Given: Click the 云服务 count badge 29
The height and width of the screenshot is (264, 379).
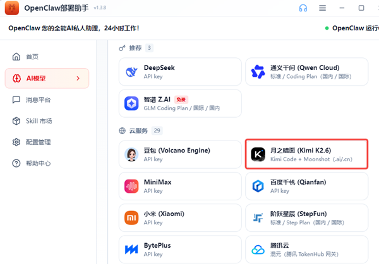Looking at the screenshot, I should click(x=157, y=130).
